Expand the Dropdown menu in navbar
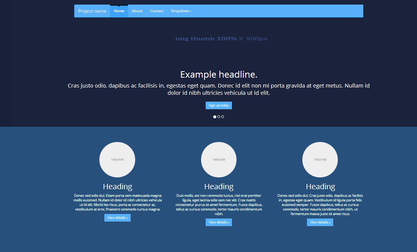The height and width of the screenshot is (252, 417). pyautogui.click(x=181, y=11)
